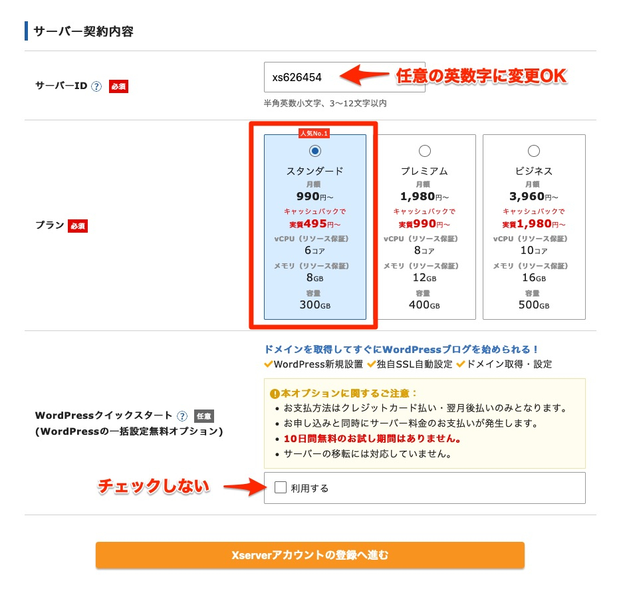The image size is (623, 591).
Task: Select the プレミアム plan radio button
Action: point(425,151)
